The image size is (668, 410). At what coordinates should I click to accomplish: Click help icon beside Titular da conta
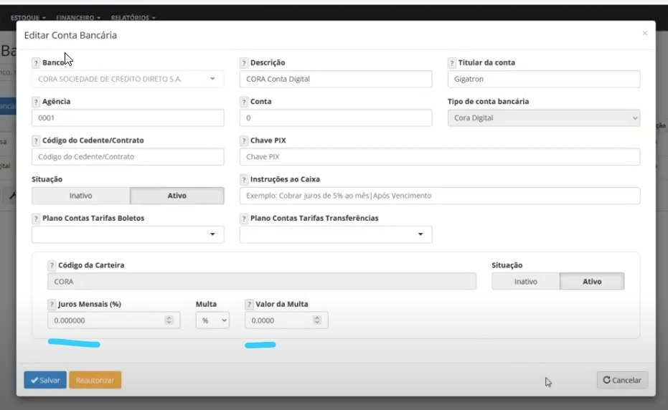452,63
